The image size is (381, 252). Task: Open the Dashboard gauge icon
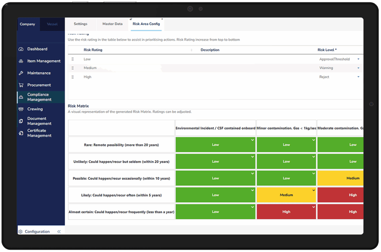(21, 49)
